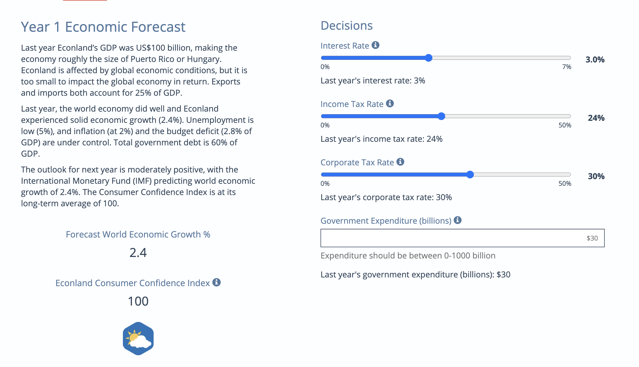Open the Consumer Confidence Index info tooltip
Viewport: 639px width, 367px height.
216,283
